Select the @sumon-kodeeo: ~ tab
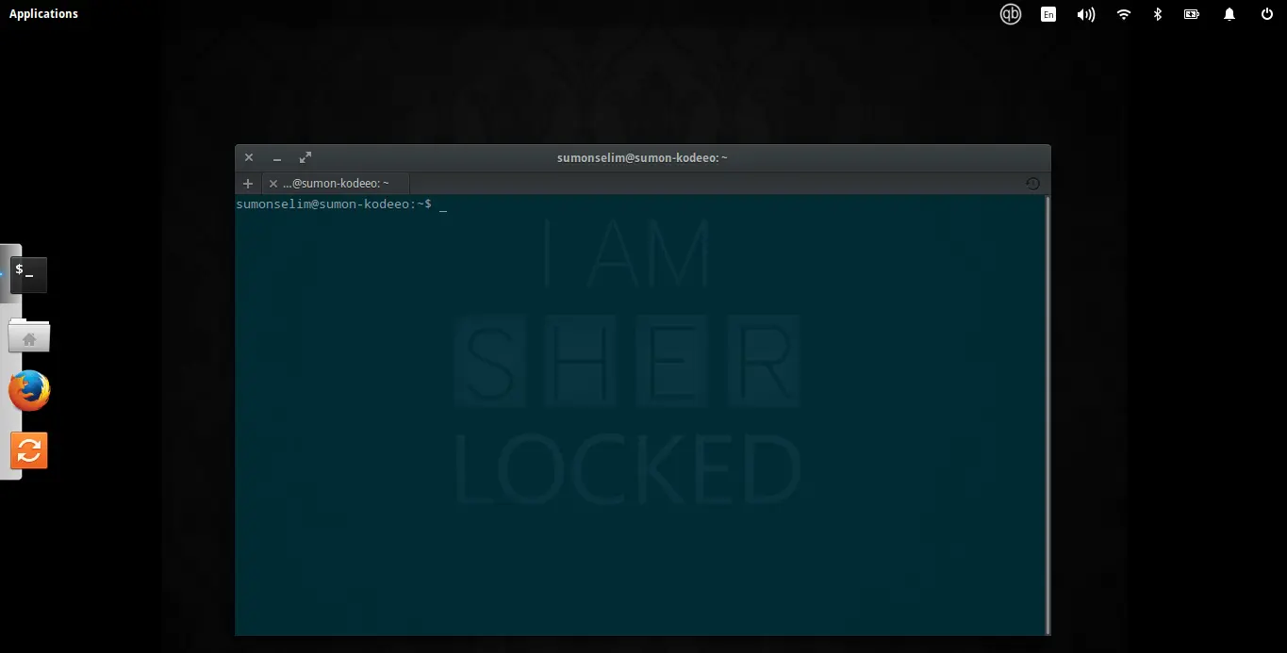The image size is (1287, 653). [x=336, y=184]
